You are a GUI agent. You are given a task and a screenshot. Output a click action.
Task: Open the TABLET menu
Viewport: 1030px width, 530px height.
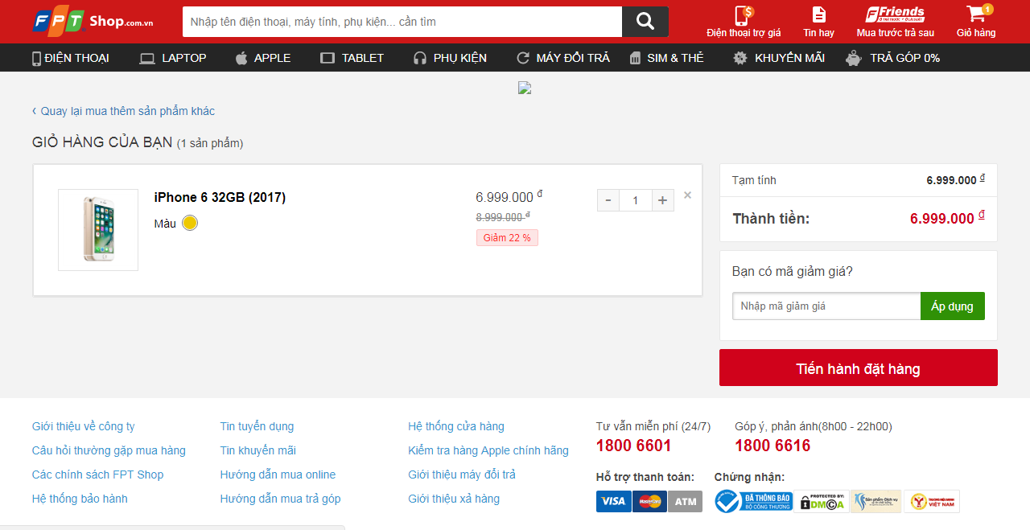352,58
